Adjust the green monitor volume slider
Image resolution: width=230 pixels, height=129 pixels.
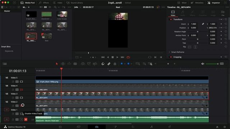[212, 64]
